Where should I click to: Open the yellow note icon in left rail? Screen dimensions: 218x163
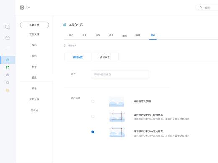tap(8, 90)
